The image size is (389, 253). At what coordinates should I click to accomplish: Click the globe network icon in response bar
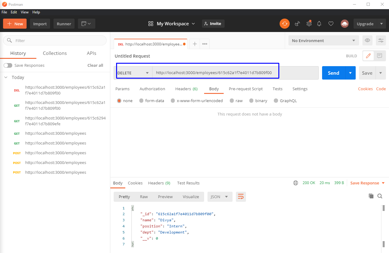click(x=295, y=183)
